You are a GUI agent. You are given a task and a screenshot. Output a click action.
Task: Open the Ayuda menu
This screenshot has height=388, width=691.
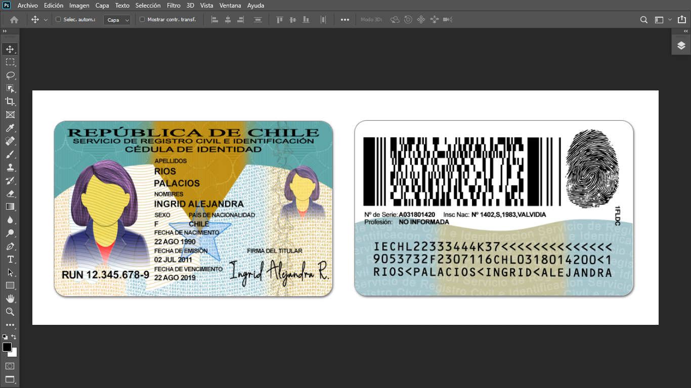pos(256,6)
